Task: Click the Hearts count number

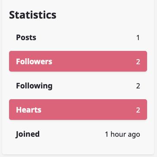Action: tap(138, 110)
